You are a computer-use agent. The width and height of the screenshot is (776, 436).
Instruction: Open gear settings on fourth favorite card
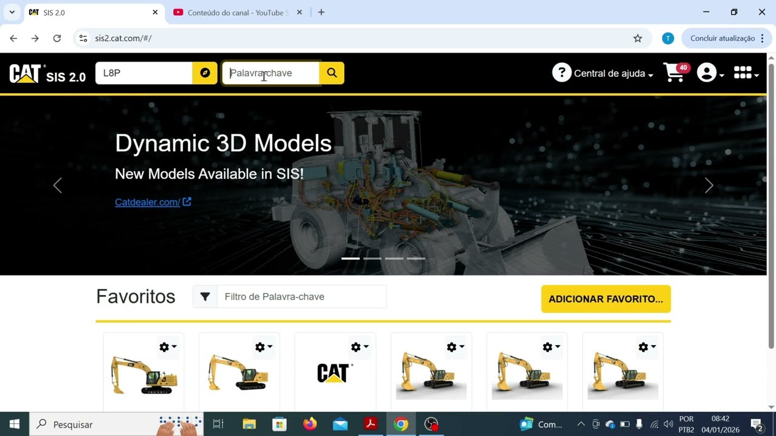455,347
